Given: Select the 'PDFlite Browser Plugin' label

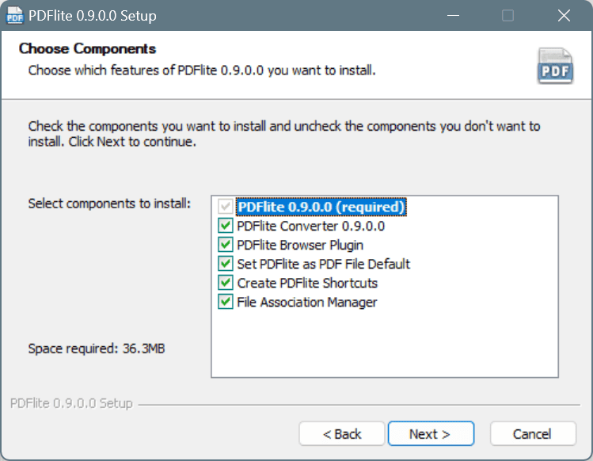Looking at the screenshot, I should coord(300,246).
